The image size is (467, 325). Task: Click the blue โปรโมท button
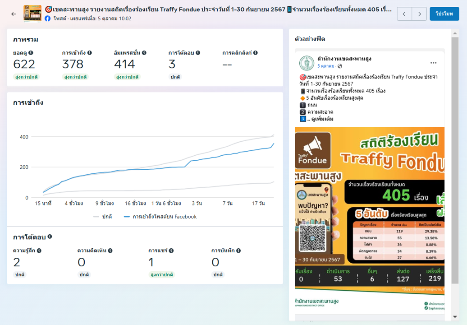(x=444, y=14)
